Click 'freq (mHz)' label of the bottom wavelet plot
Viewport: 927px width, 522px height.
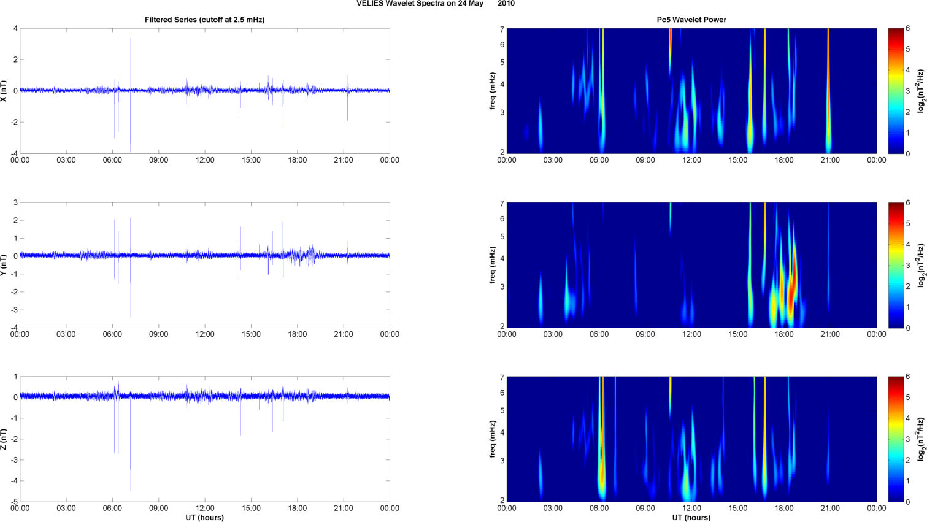click(493, 439)
